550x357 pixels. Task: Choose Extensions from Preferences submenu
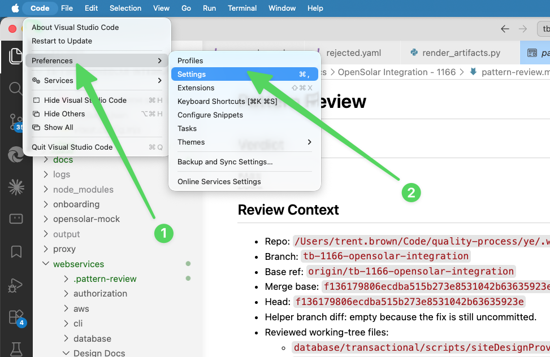[245, 88]
